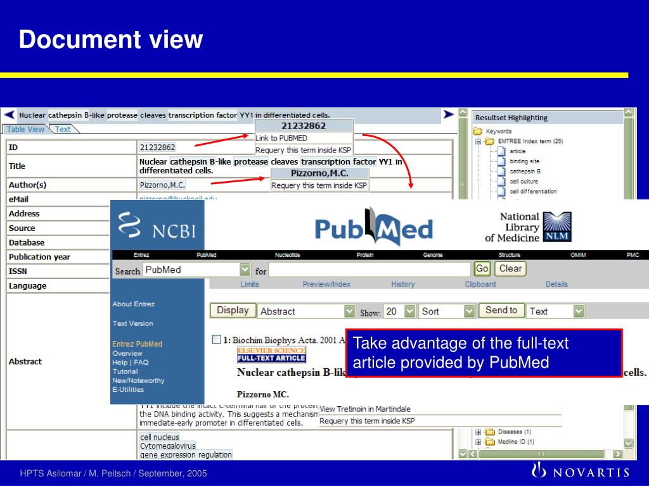649x486 pixels.
Task: Expand the Diseases tree node
Action: coord(478,432)
